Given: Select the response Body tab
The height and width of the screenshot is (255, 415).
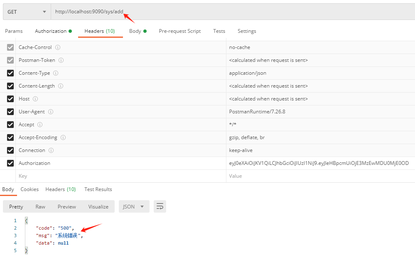Looking at the screenshot, I should [8, 189].
